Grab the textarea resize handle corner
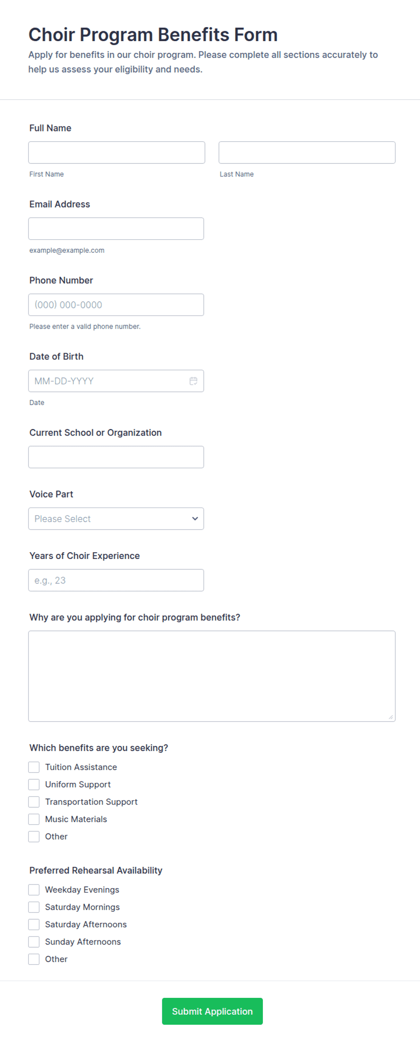Screen dimensions: 420x1047 click(x=391, y=717)
